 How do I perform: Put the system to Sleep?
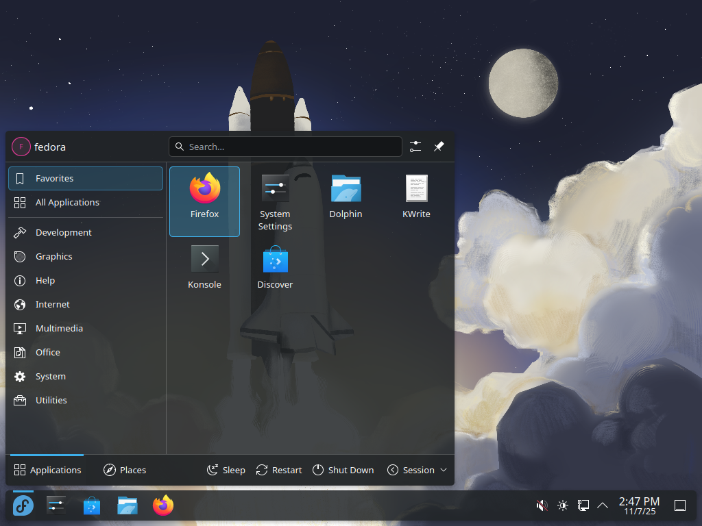226,470
